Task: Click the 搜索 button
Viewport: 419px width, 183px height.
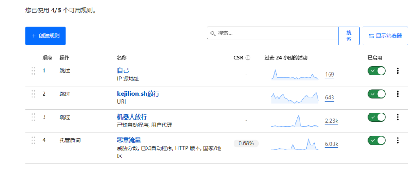Action: point(349,36)
